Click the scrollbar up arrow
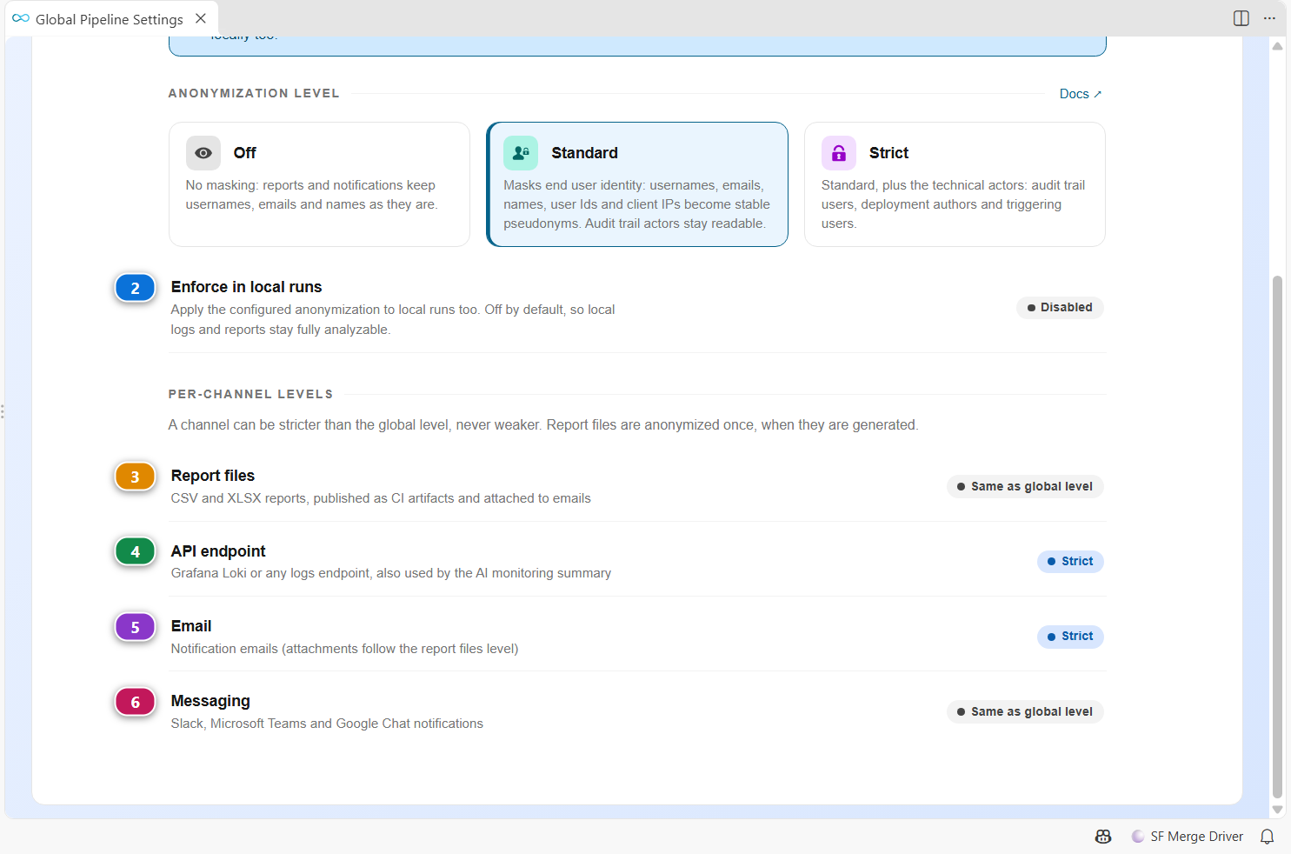Screen dimensions: 1291x854 click(x=1277, y=46)
